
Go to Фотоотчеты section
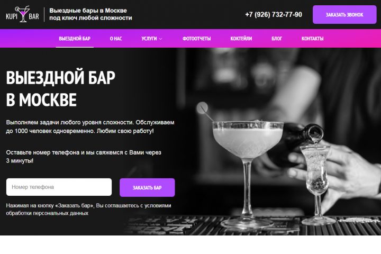click(x=196, y=39)
